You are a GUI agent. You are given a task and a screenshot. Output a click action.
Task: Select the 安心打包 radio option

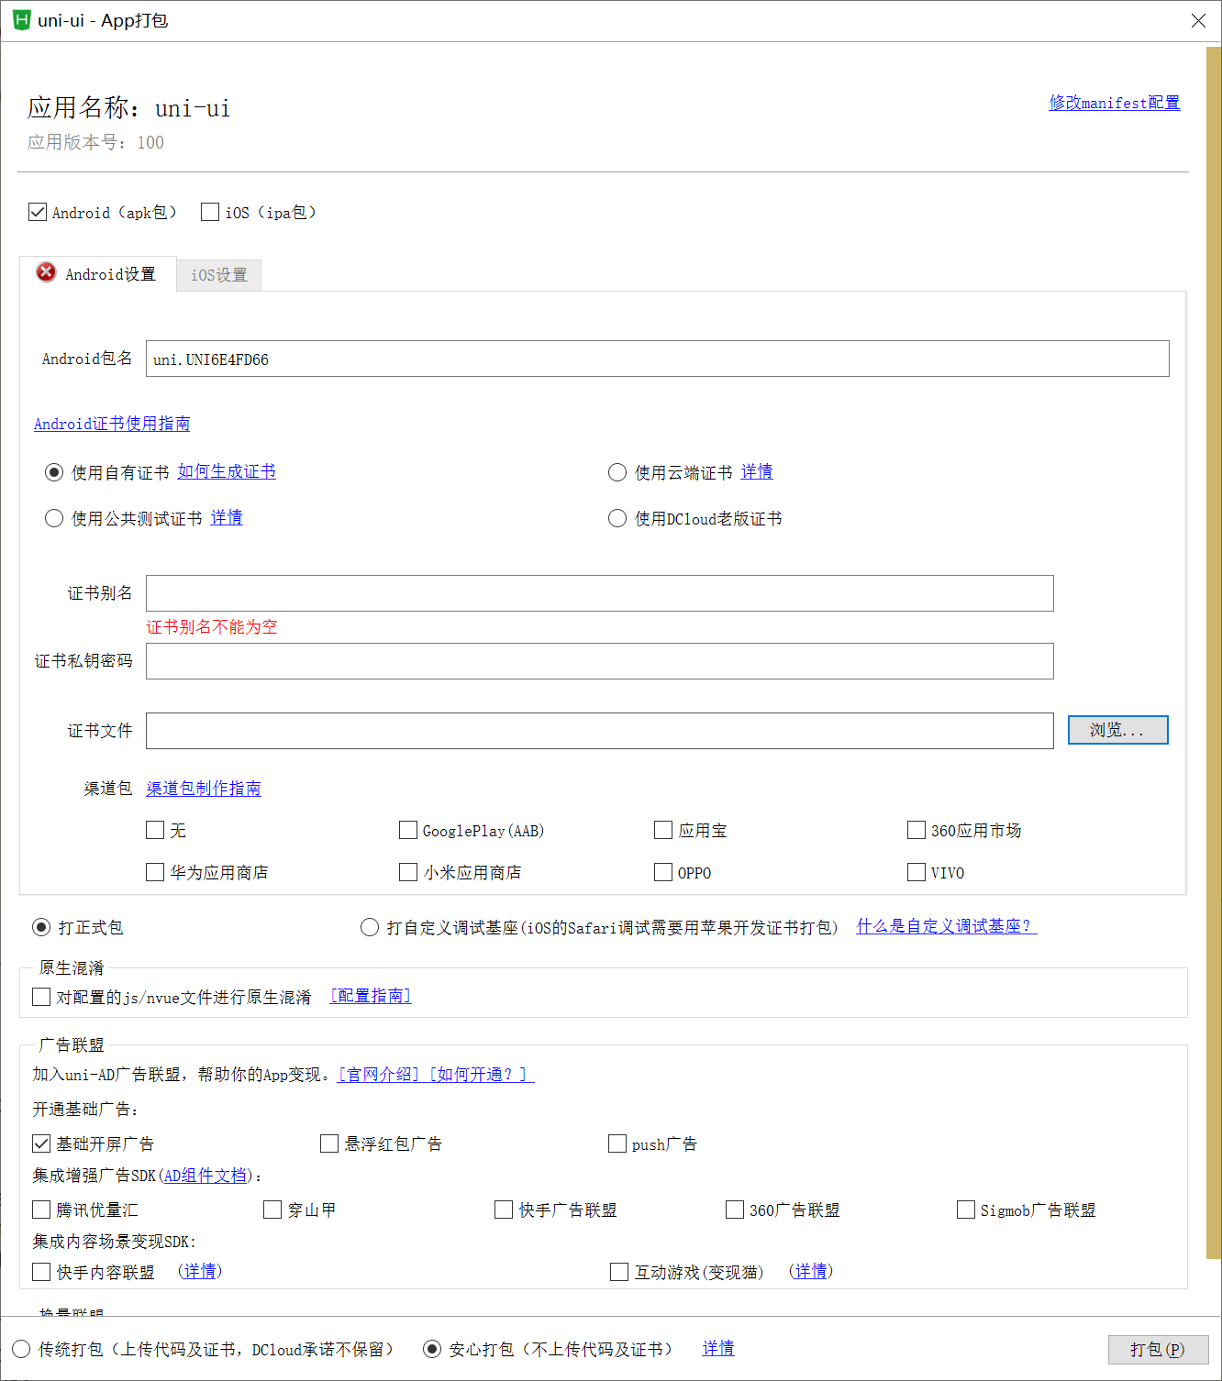432,1350
